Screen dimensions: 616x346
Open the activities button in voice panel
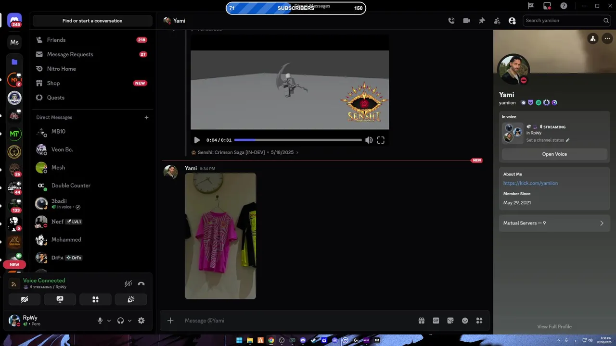[x=95, y=299]
